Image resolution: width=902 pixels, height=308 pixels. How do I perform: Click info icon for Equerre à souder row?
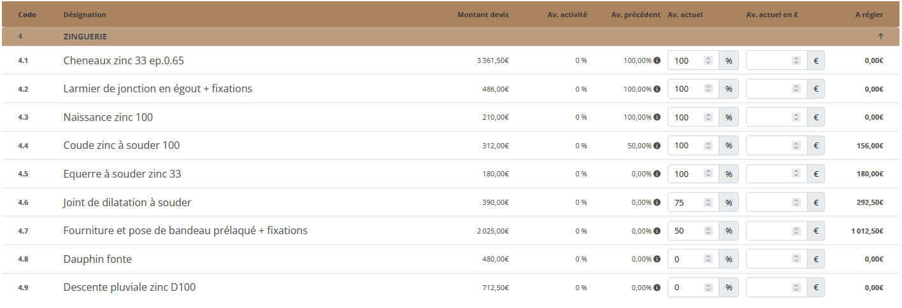click(x=657, y=174)
